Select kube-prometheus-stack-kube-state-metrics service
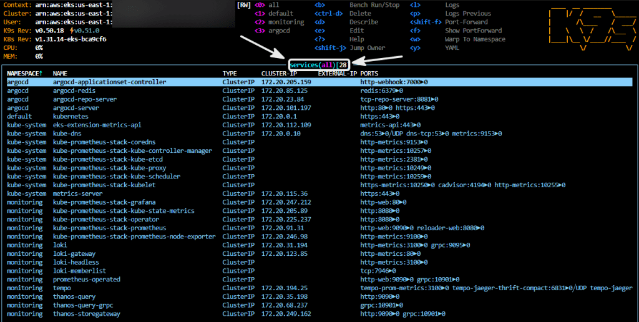This screenshot has width=639, height=322. pos(124,210)
